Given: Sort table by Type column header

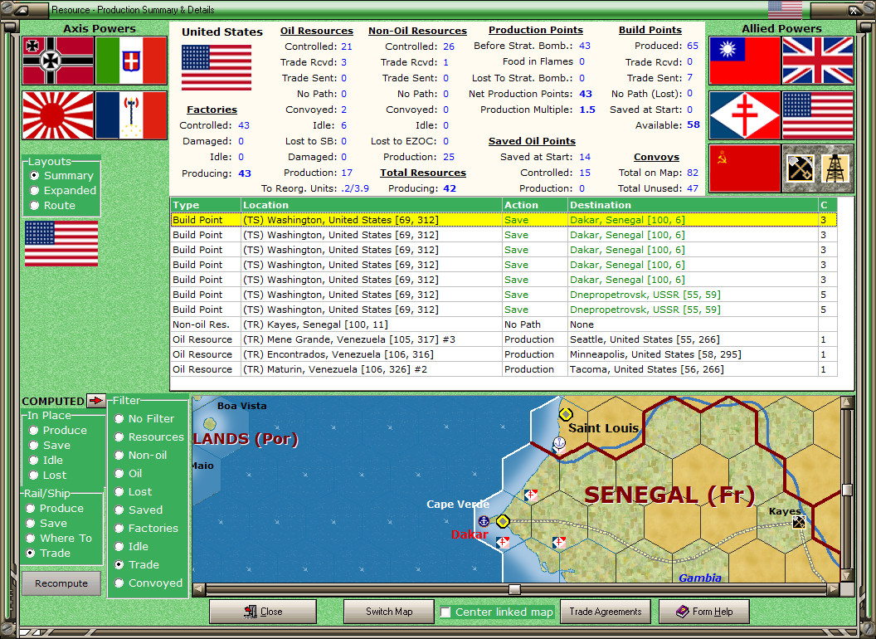Looking at the screenshot, I should pos(206,205).
